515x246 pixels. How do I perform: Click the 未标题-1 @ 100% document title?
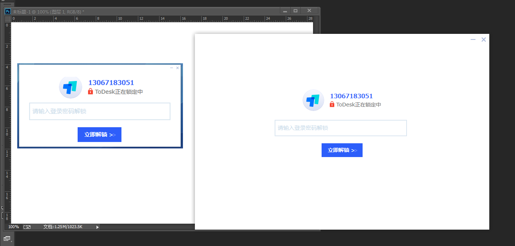[x=49, y=12]
